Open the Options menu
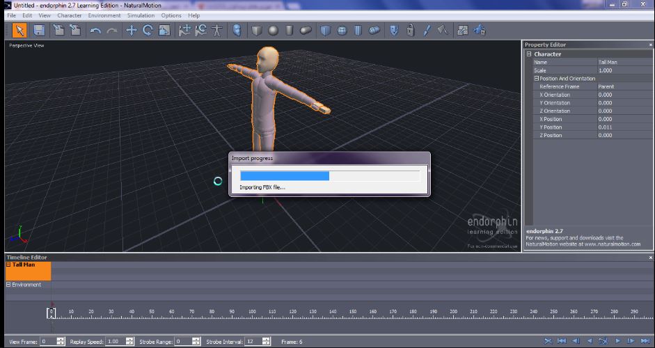 tap(171, 15)
